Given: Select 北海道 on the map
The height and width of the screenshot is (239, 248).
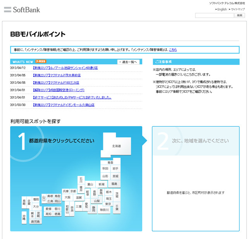Looking at the screenshot, I should (117, 146).
